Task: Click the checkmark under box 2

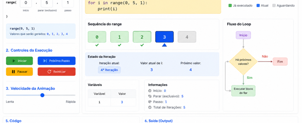Action: 142,45
